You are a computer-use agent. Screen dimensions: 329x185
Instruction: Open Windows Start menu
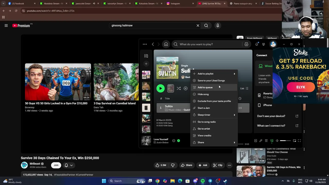pos(104,181)
